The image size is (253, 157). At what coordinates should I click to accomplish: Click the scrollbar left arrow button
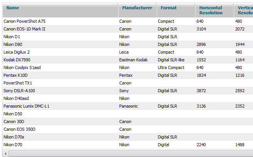coord(5,154)
